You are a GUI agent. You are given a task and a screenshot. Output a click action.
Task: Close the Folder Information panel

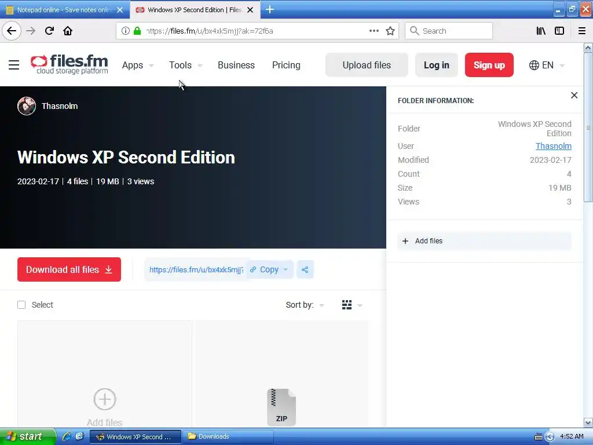pyautogui.click(x=574, y=96)
